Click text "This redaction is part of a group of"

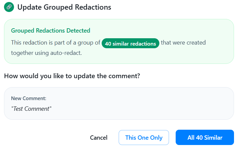(55, 43)
